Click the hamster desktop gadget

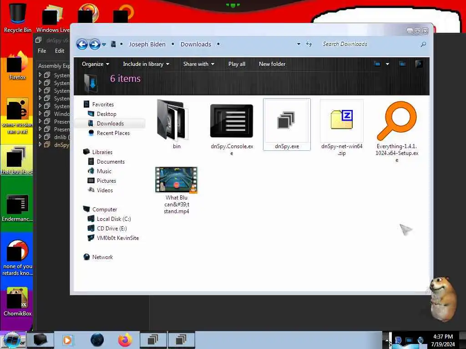pyautogui.click(x=443, y=299)
